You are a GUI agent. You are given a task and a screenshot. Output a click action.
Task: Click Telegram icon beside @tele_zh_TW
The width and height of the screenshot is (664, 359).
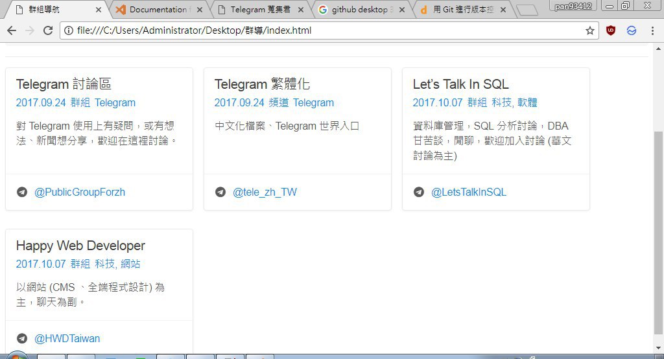(x=220, y=192)
